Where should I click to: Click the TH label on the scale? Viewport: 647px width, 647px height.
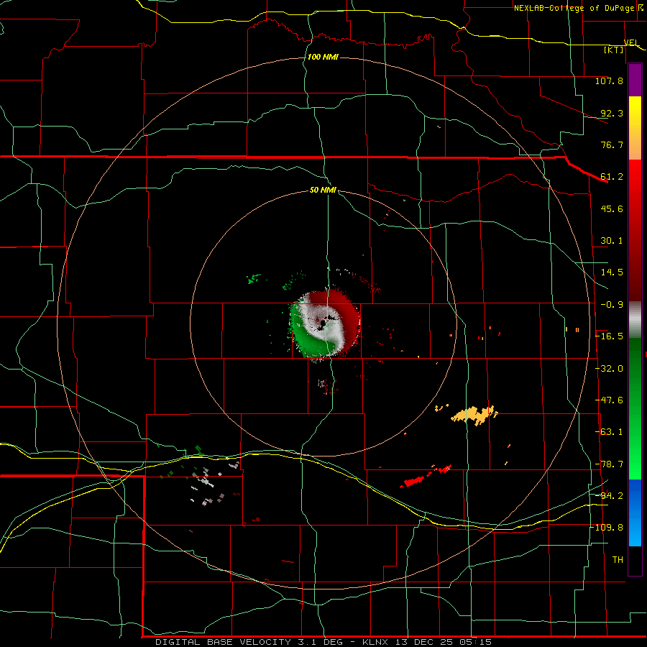(x=618, y=560)
